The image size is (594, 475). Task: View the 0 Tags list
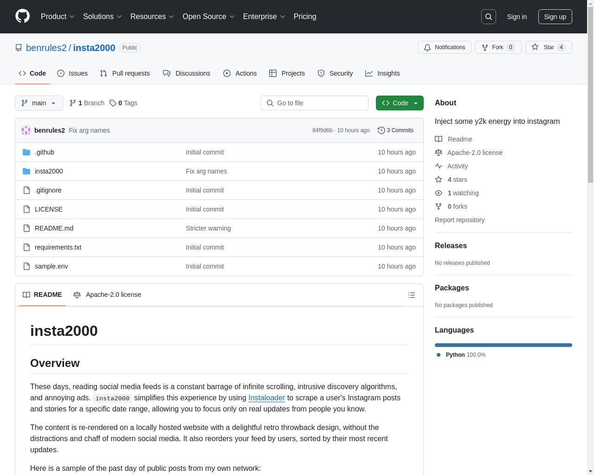123,103
